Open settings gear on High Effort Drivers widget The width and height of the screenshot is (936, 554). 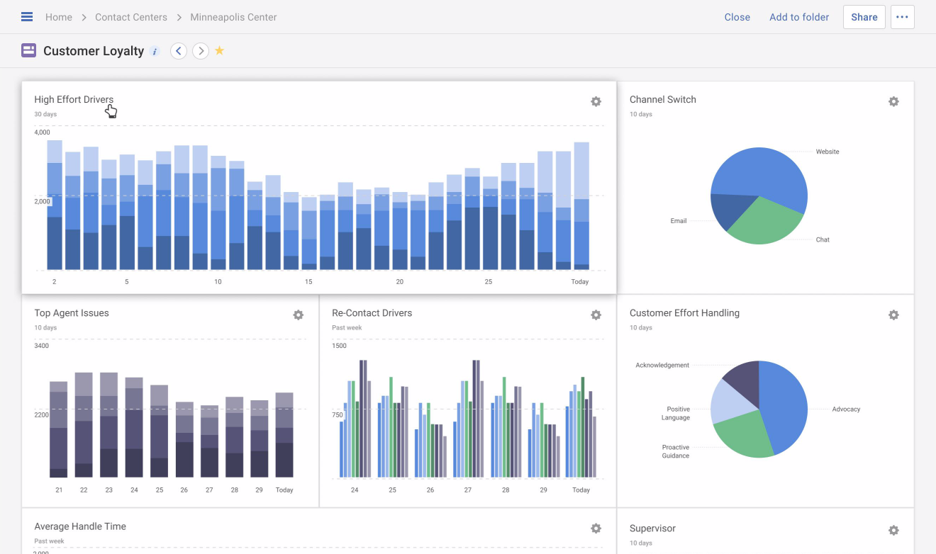pyautogui.click(x=596, y=101)
